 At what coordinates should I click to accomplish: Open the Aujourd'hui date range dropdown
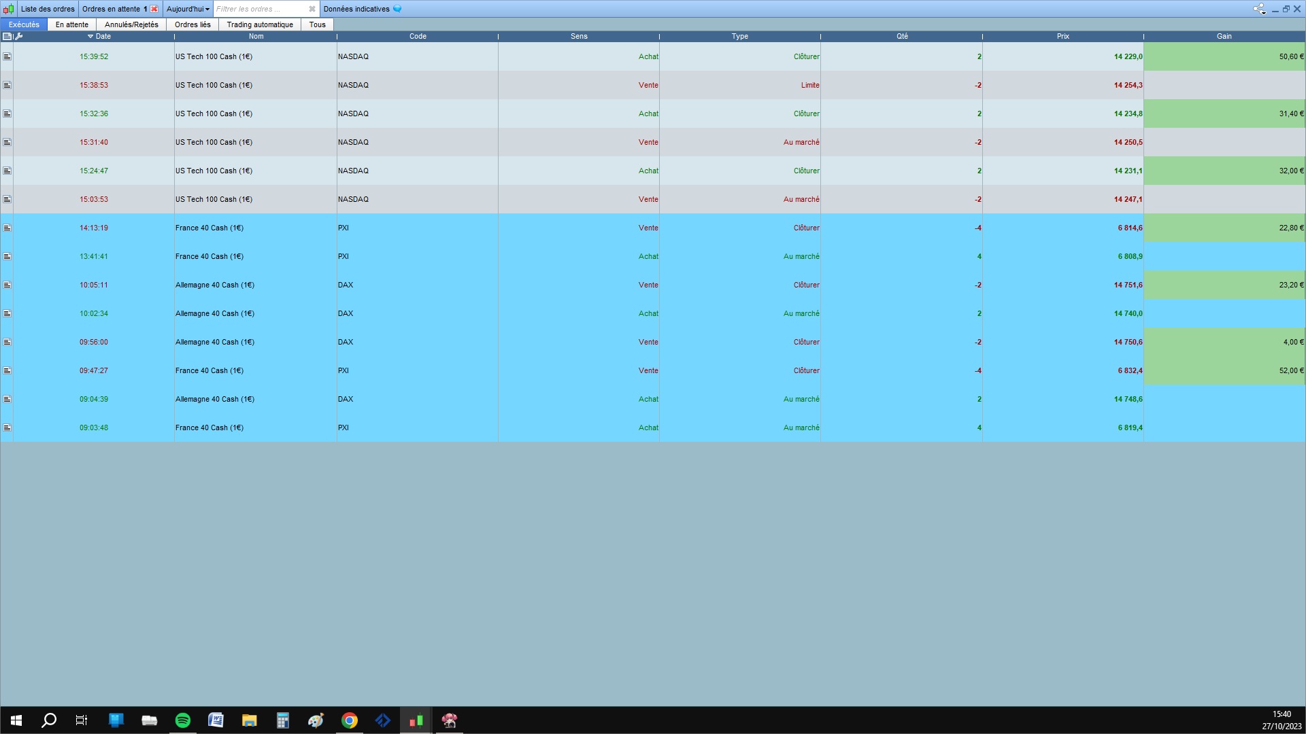[188, 9]
